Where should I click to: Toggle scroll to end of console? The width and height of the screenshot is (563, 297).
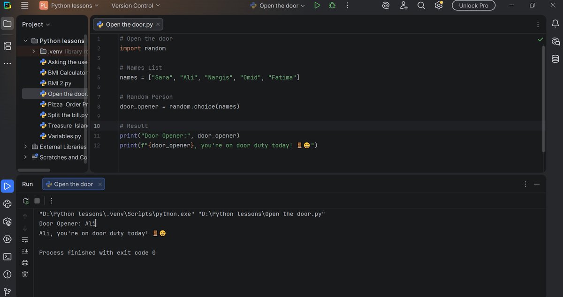(x=25, y=251)
